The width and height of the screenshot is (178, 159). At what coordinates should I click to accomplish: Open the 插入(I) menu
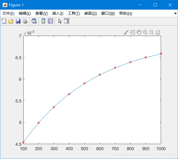[58, 13]
